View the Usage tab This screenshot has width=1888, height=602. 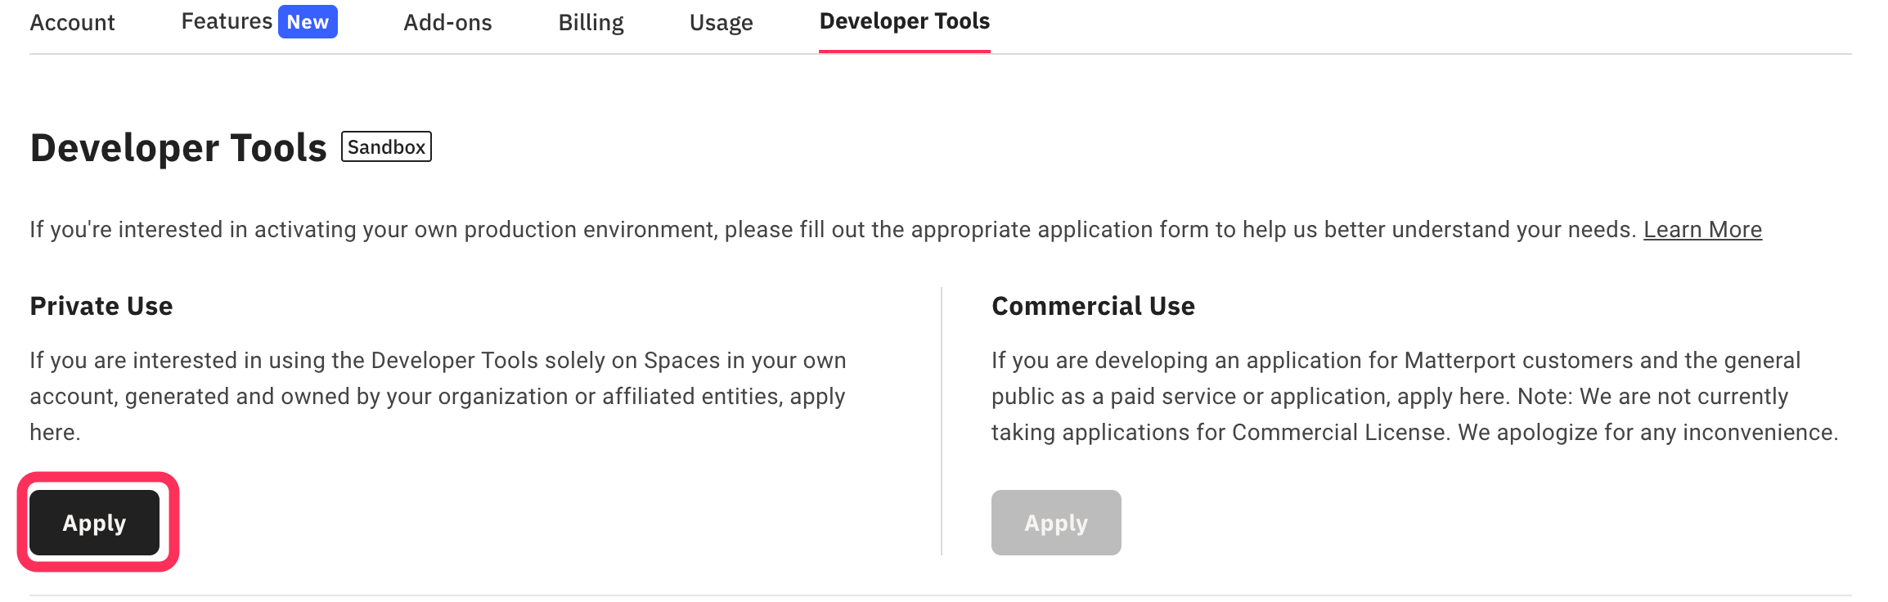click(x=721, y=22)
